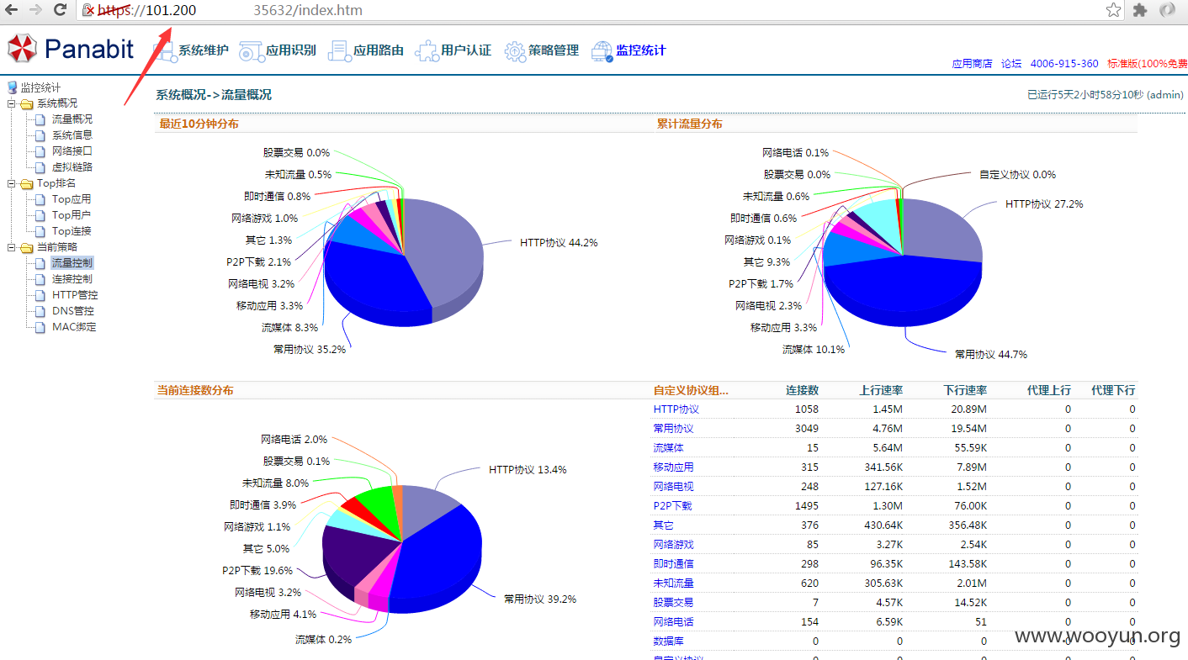Viewport: 1188px width, 660px height.
Task: Open the 系统维护 menu
Action: coord(203,50)
